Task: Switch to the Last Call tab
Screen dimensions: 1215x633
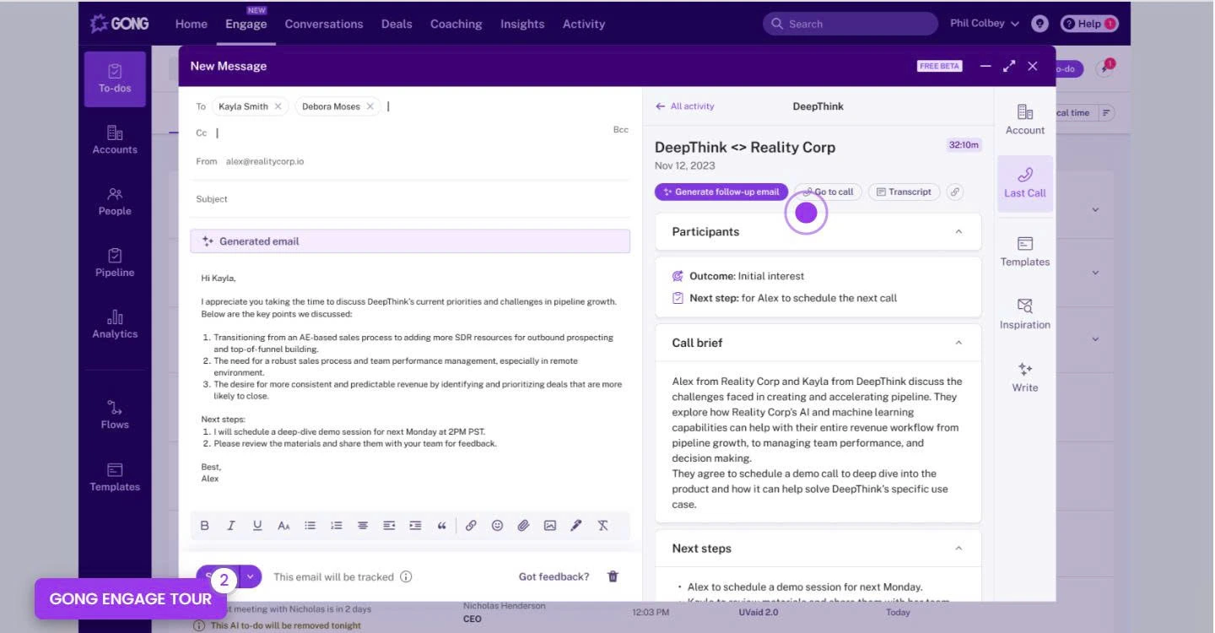Action: 1024,183
